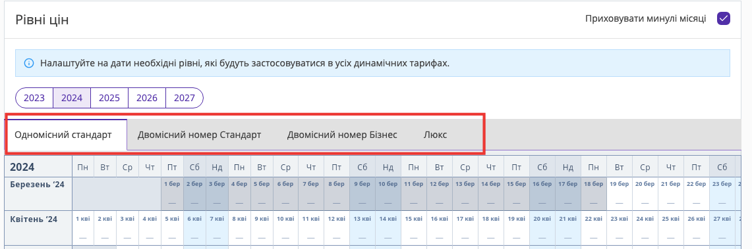Select the '11 бер' day cell
The image size is (752, 249).
click(414, 194)
